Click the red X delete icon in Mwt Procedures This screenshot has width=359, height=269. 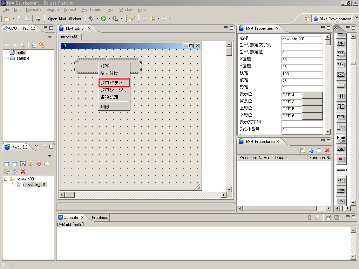coord(327,150)
